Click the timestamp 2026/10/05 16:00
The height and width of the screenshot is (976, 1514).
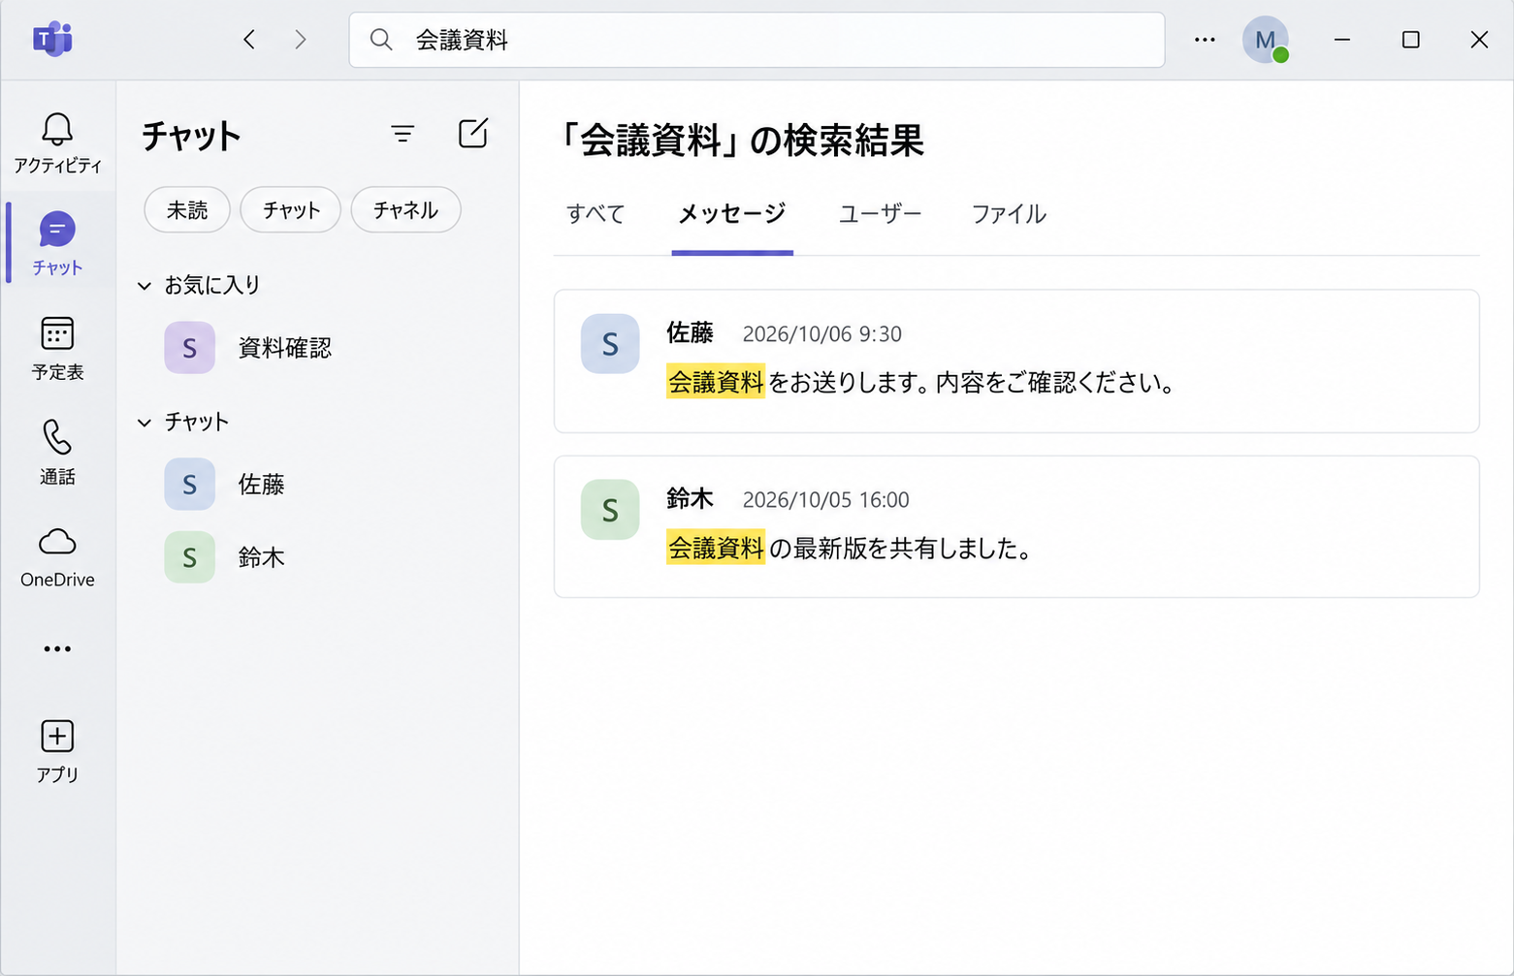coord(825,500)
